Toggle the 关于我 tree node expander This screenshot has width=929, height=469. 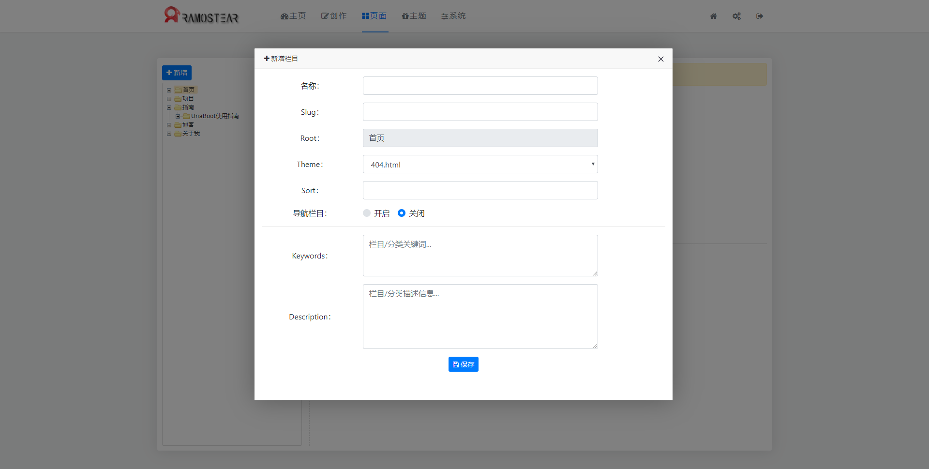(x=169, y=134)
